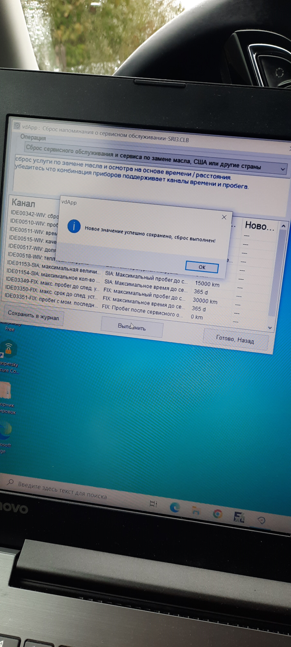Launch Google Chrome from the taskbar
Image resolution: width=291 pixels, height=647 pixels.
coord(218,514)
